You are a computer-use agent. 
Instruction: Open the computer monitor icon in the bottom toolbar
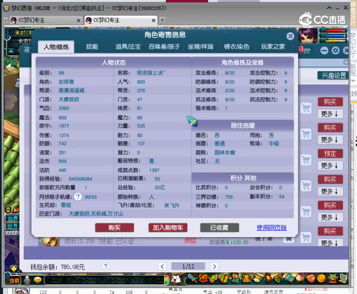343,278
